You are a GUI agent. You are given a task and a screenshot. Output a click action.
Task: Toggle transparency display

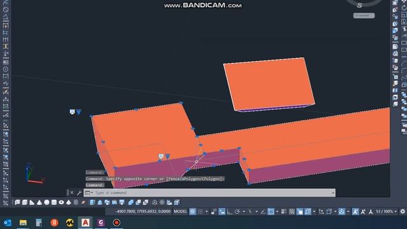click(x=292, y=212)
